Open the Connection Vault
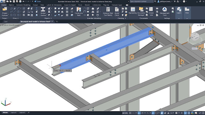The image size is (205, 115). pyautogui.click(x=78, y=11)
